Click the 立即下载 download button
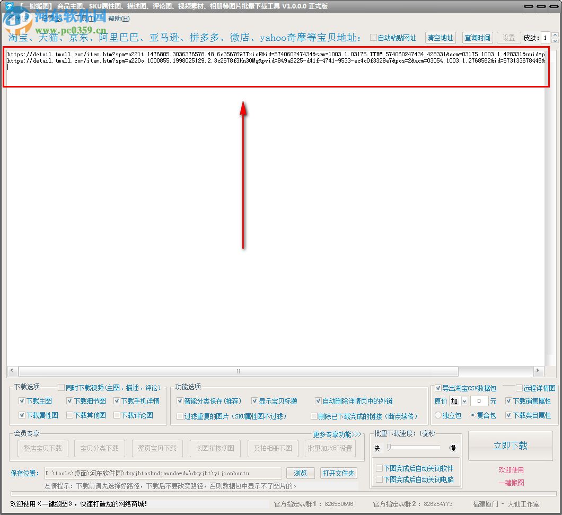Viewport: 562px width, 515px height. (510, 446)
